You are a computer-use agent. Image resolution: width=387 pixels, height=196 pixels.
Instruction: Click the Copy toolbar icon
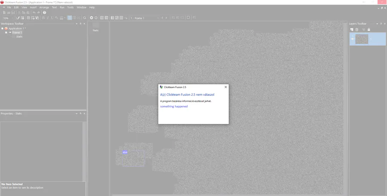point(24,12)
